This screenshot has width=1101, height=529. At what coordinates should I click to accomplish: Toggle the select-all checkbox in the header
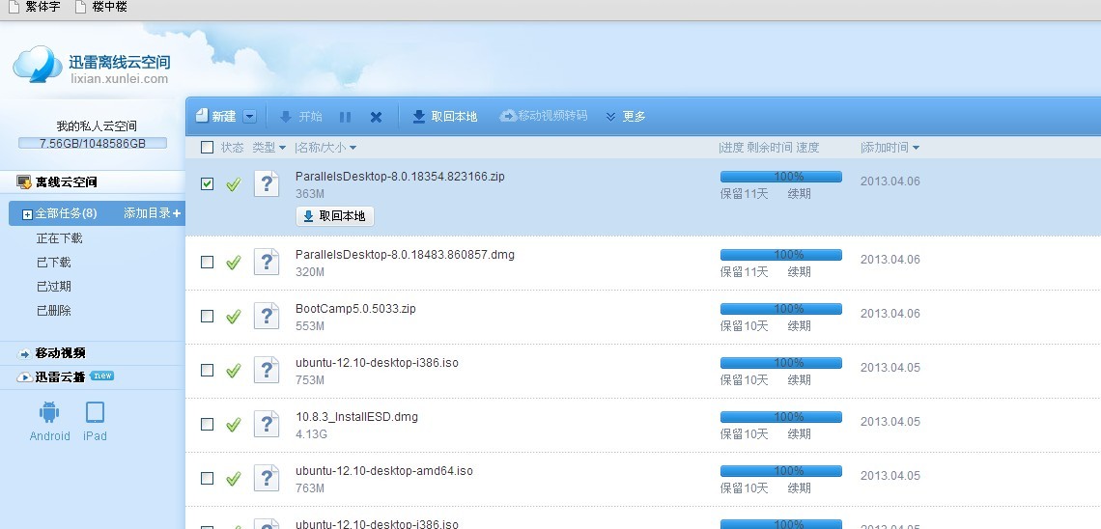click(x=207, y=148)
